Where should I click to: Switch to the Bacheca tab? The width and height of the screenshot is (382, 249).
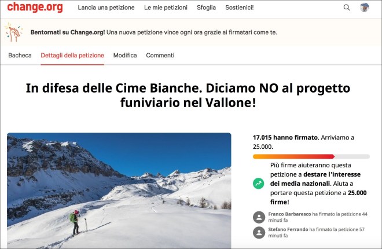(20, 56)
